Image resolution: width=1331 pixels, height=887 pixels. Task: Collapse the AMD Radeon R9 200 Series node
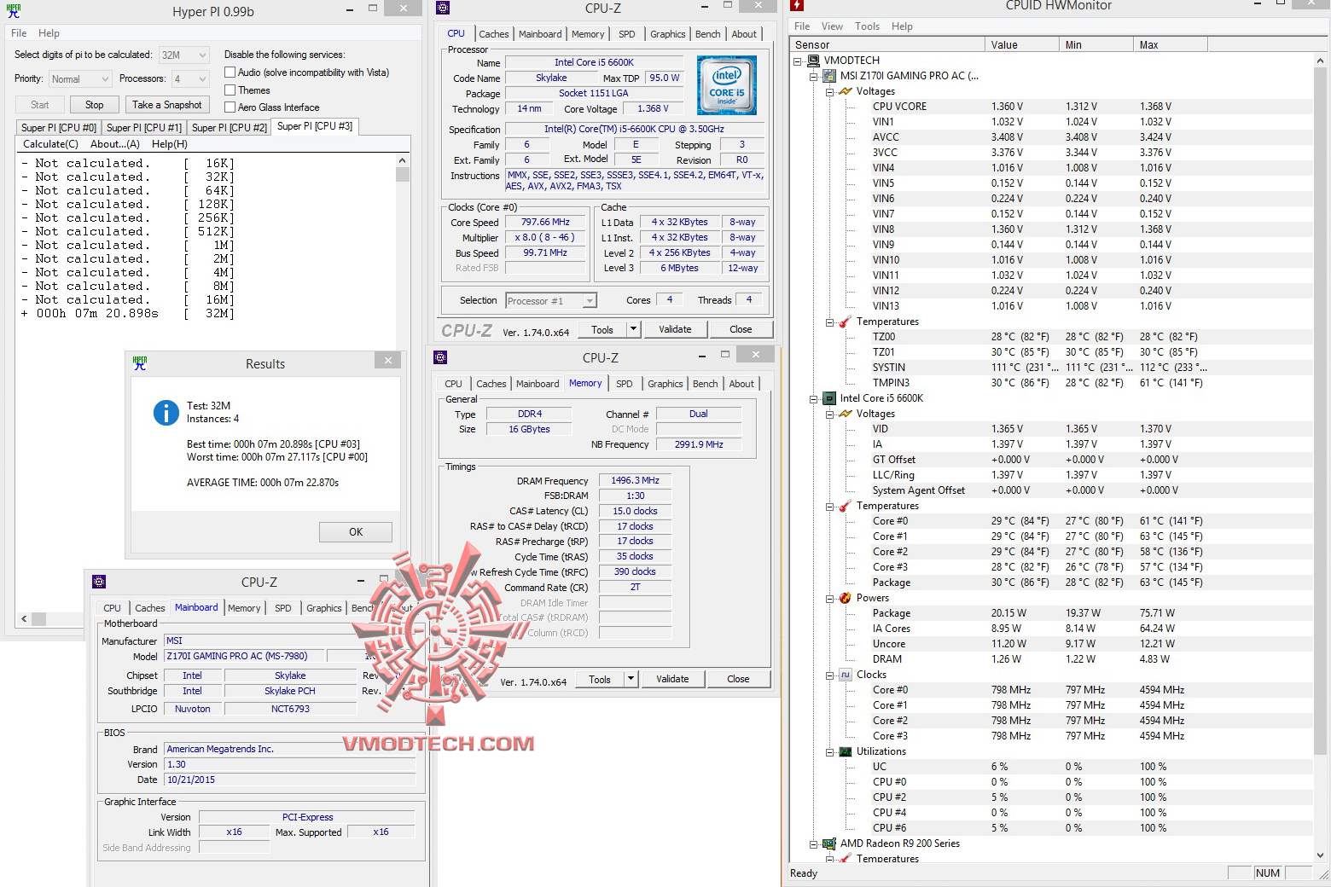click(x=814, y=844)
